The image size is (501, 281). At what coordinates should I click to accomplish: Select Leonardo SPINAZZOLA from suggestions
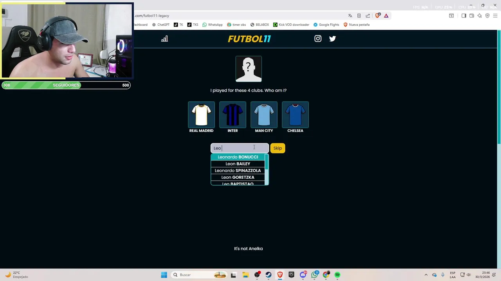point(238,171)
